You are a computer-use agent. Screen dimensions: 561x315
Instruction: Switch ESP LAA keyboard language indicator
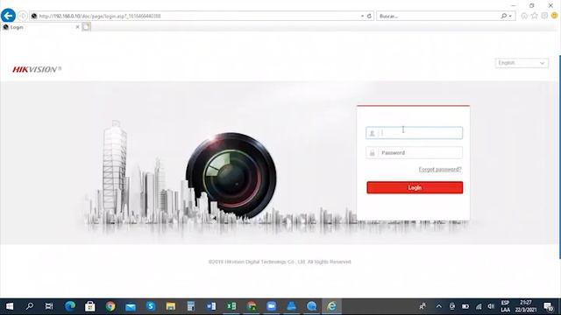[x=505, y=306]
